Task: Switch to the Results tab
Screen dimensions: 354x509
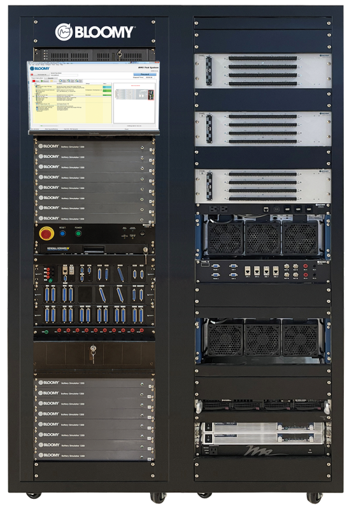Action: pyautogui.click(x=52, y=78)
